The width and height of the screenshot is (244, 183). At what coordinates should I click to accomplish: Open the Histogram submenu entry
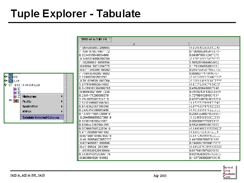coord(42,97)
